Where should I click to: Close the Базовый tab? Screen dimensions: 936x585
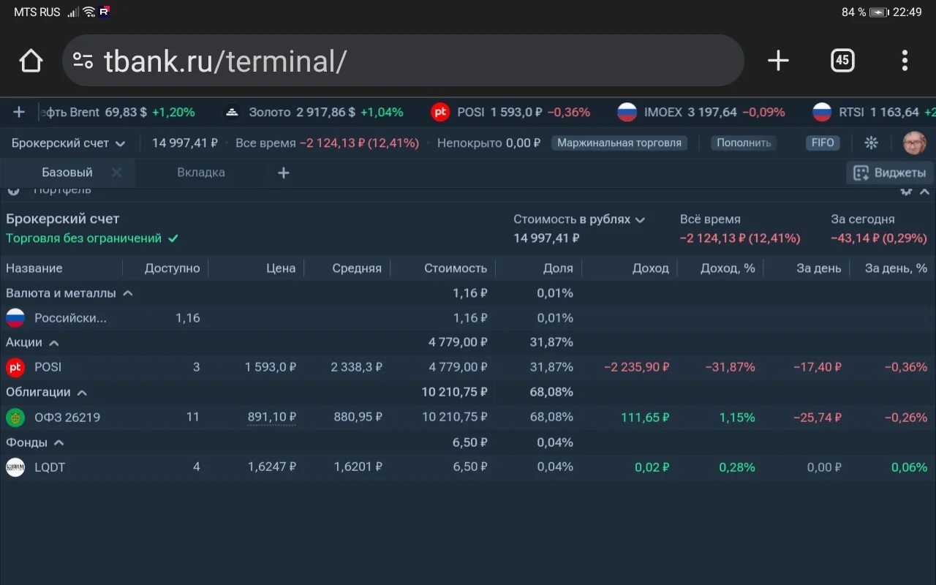coord(116,173)
